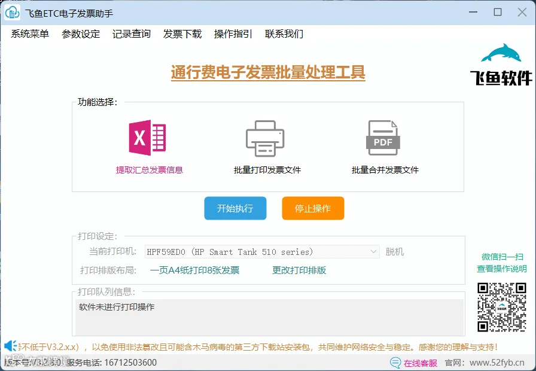Screen dimensions: 536x371
Task: Open the HP Smart Tank printer combo box
Action: pos(262,252)
